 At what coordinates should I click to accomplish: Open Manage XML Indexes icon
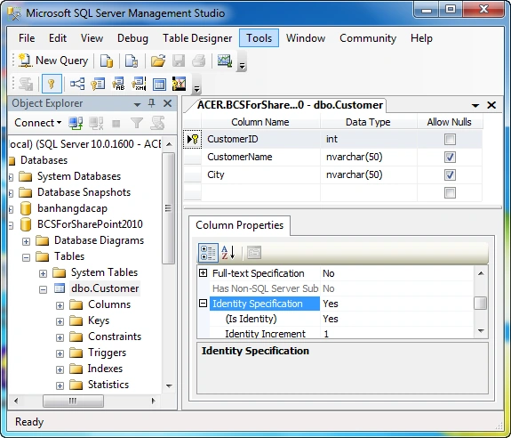[139, 84]
